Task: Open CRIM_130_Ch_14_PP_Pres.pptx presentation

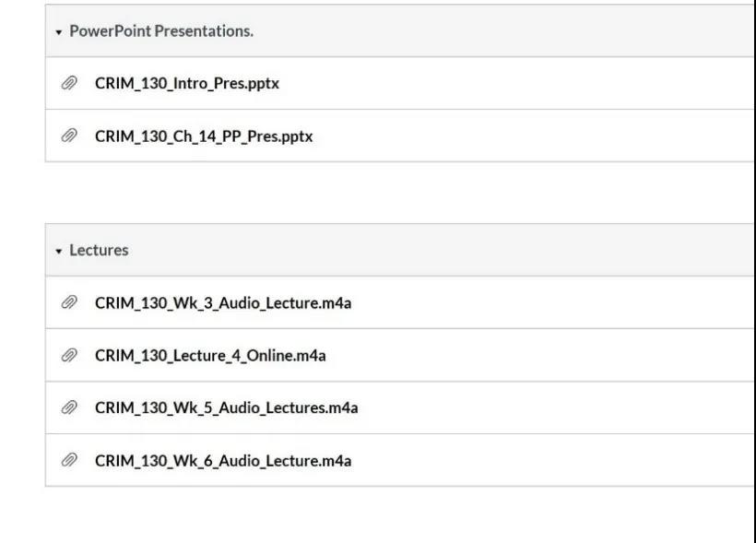Action: 204,136
